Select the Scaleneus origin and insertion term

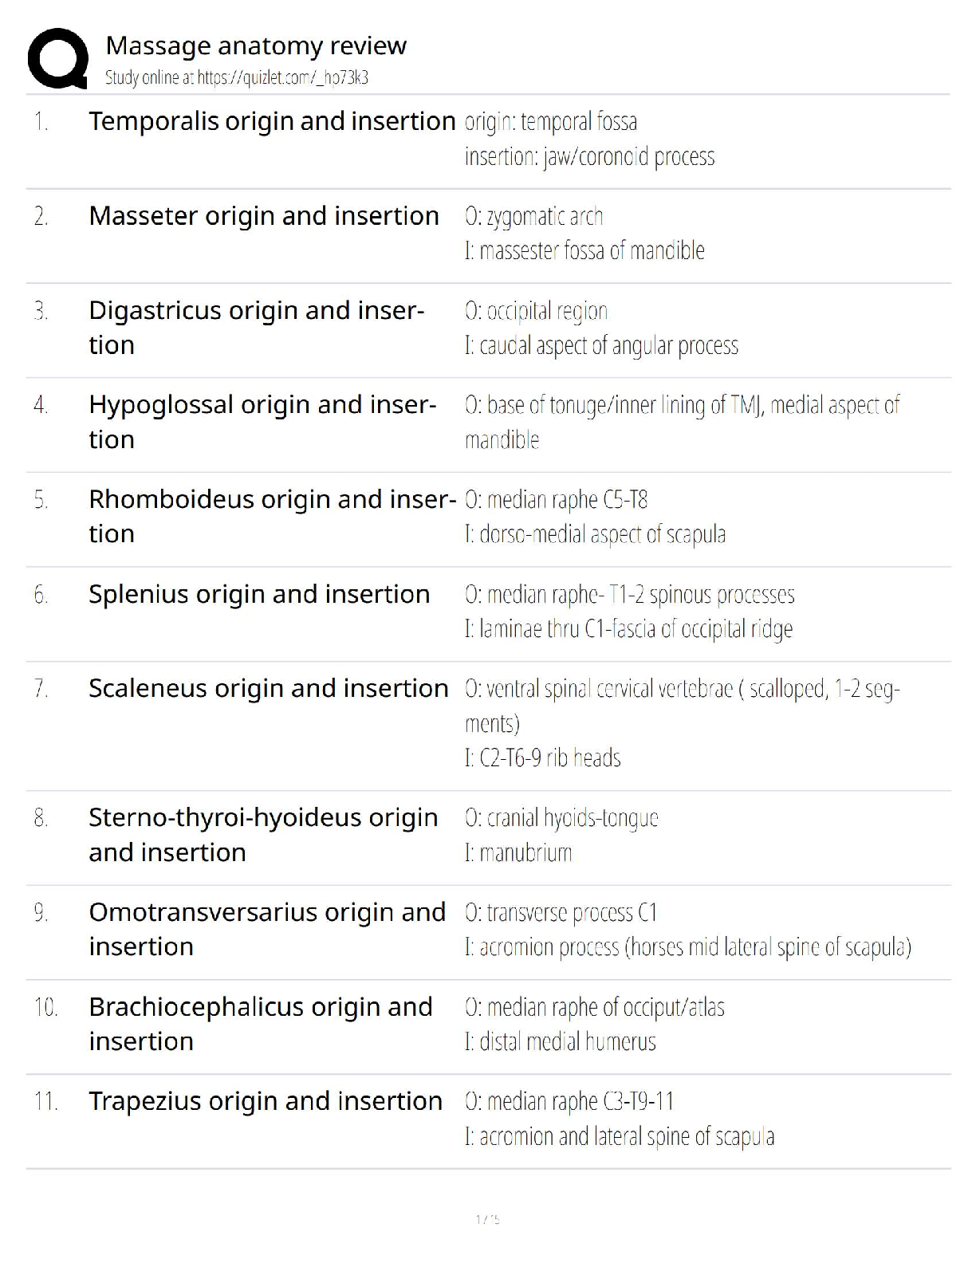coord(269,688)
